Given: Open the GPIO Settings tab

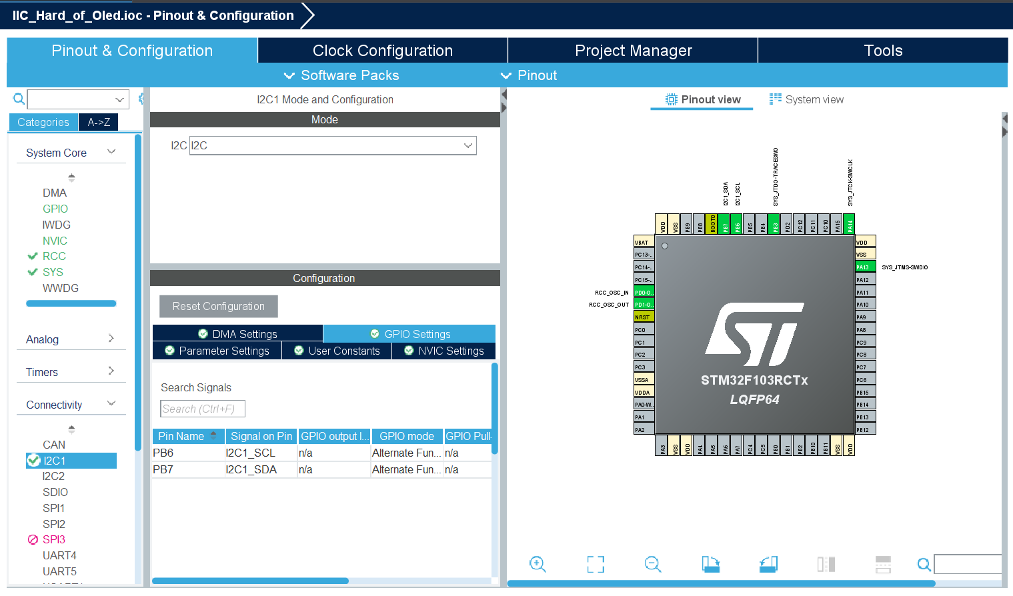Looking at the screenshot, I should point(409,334).
